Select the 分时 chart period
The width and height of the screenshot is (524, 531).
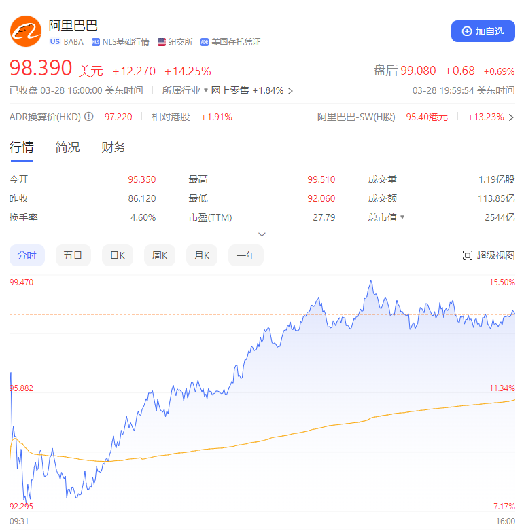coord(27,255)
